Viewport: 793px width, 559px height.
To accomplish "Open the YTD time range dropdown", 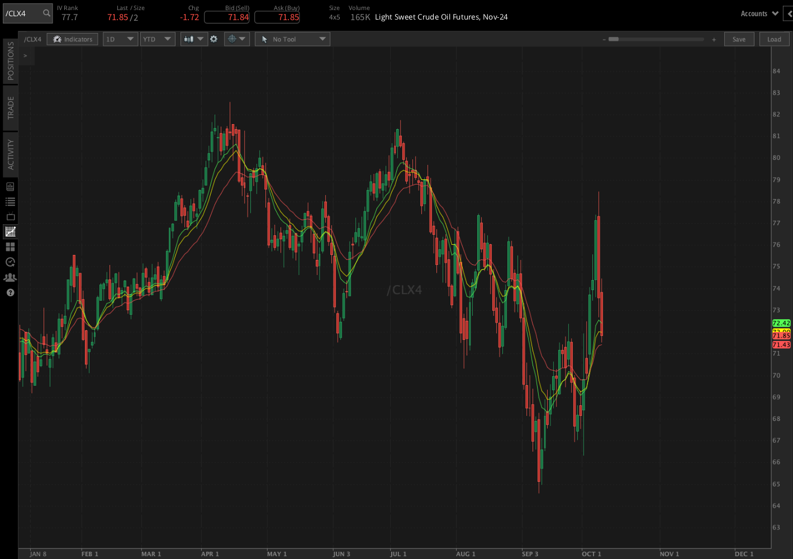I will pyautogui.click(x=158, y=39).
